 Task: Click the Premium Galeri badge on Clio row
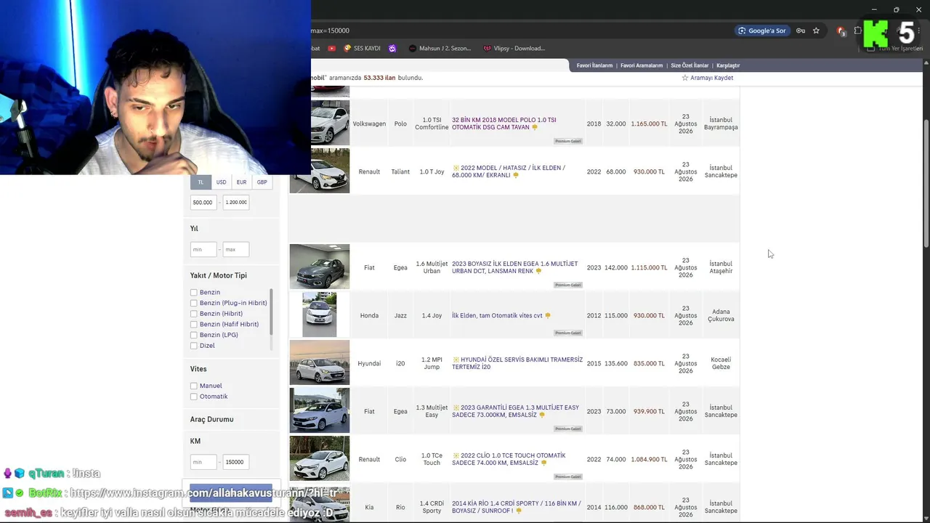[568, 477]
